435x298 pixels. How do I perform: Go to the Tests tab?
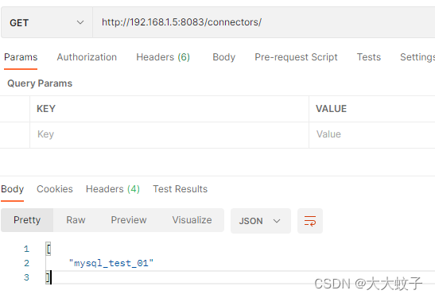coord(369,57)
